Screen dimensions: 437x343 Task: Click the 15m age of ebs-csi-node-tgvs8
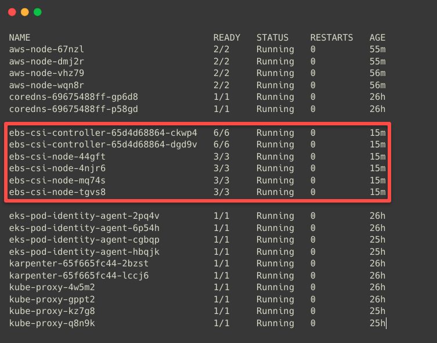pyautogui.click(x=377, y=192)
